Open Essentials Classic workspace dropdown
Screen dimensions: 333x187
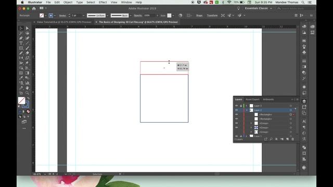coord(258,8)
